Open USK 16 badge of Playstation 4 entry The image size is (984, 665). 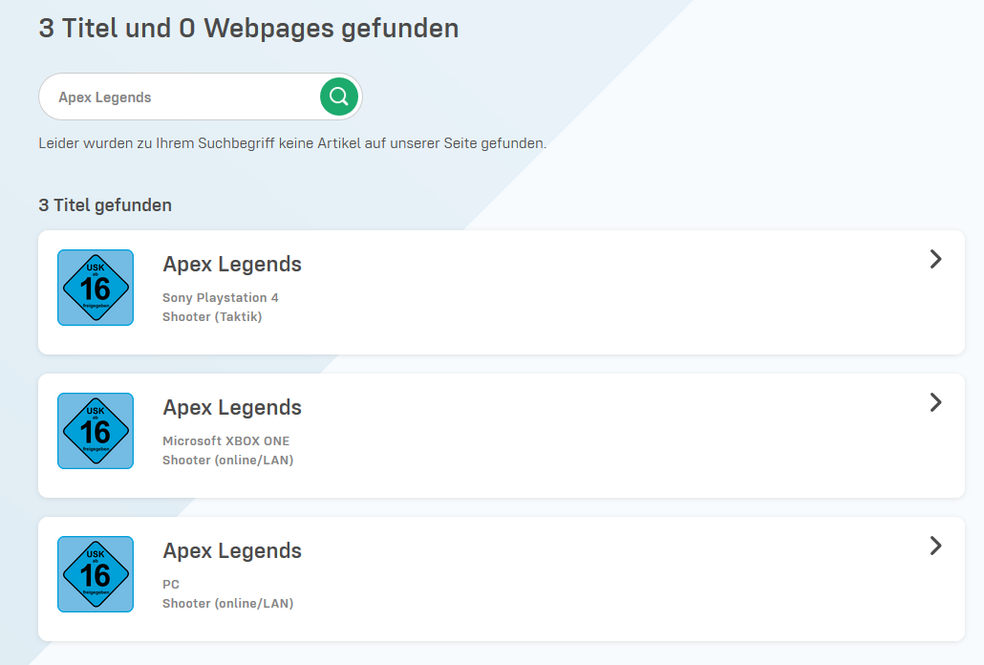click(x=96, y=288)
